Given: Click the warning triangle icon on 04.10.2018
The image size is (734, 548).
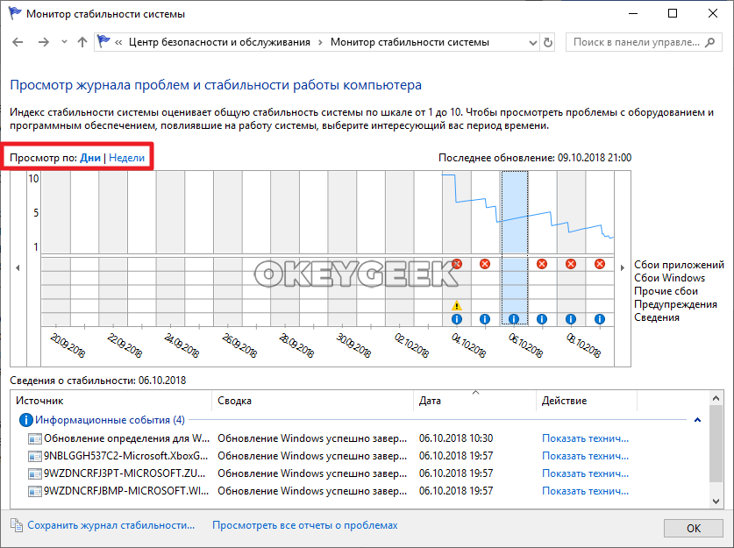Looking at the screenshot, I should point(456,305).
